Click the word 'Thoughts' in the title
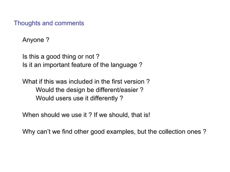 pos(27,23)
